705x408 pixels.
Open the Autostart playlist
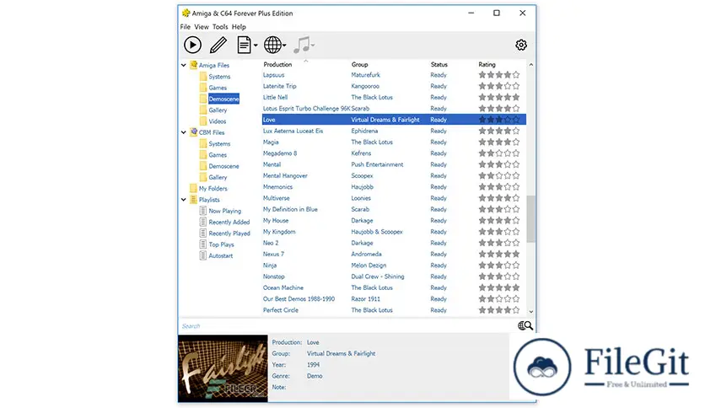click(221, 255)
